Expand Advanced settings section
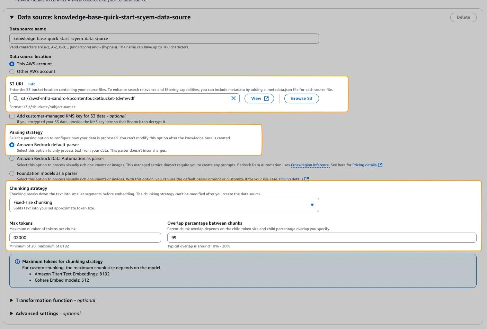Screen dimensions: 487x329 [12, 314]
